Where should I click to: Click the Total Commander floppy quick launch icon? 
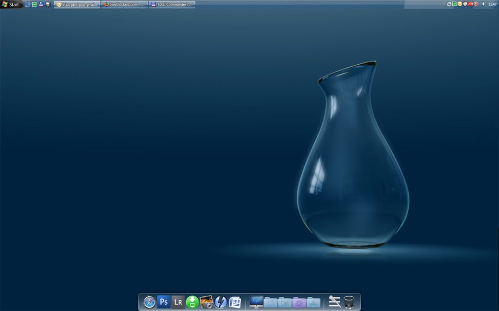pyautogui.click(x=41, y=4)
